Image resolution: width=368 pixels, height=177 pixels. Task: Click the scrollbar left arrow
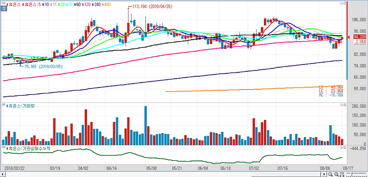pyautogui.click(x=2, y=174)
